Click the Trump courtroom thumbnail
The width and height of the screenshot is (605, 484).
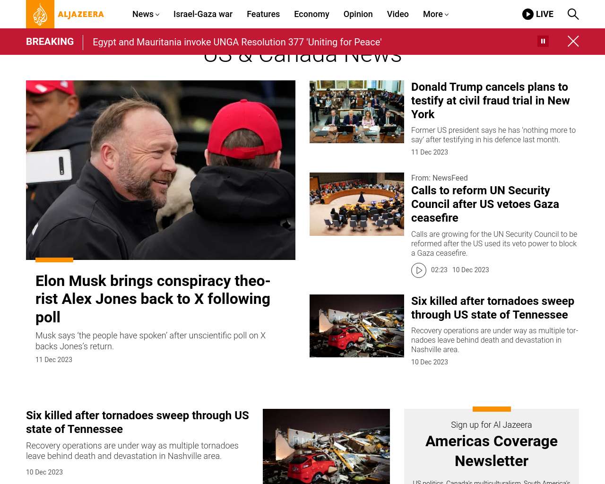[x=357, y=112]
